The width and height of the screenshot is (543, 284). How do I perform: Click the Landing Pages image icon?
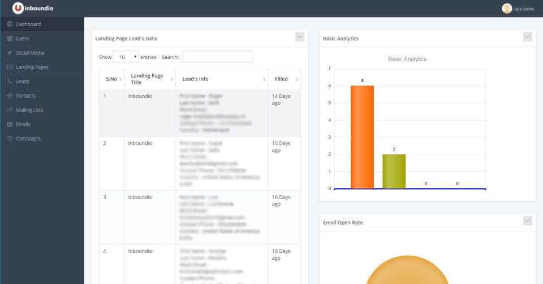coord(10,67)
